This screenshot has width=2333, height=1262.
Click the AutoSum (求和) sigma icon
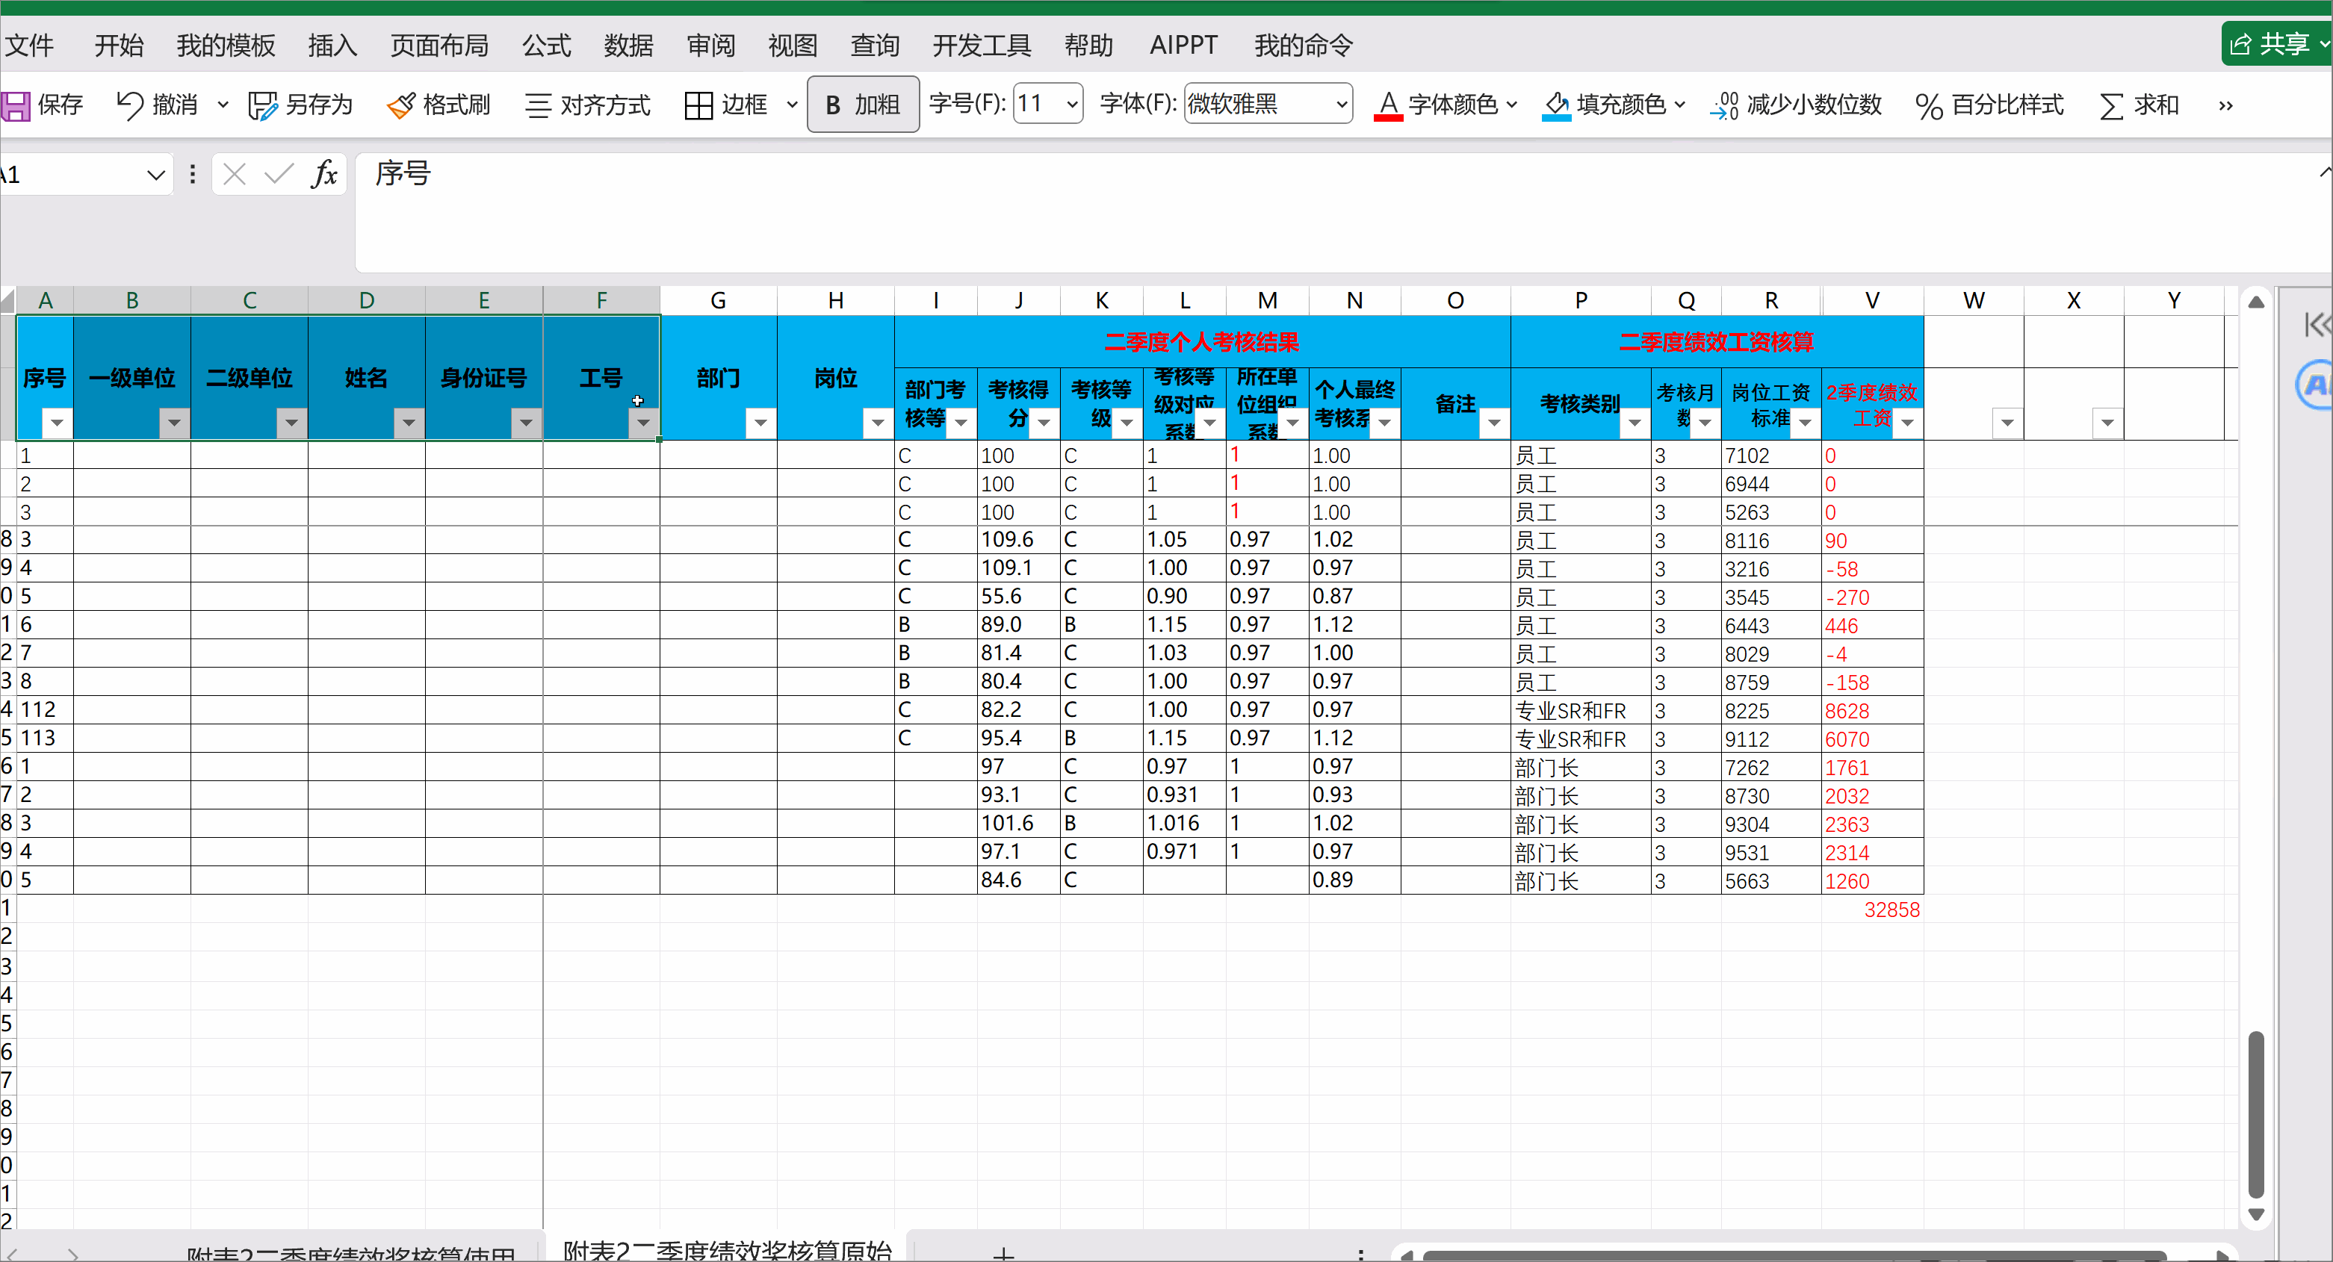[2110, 105]
